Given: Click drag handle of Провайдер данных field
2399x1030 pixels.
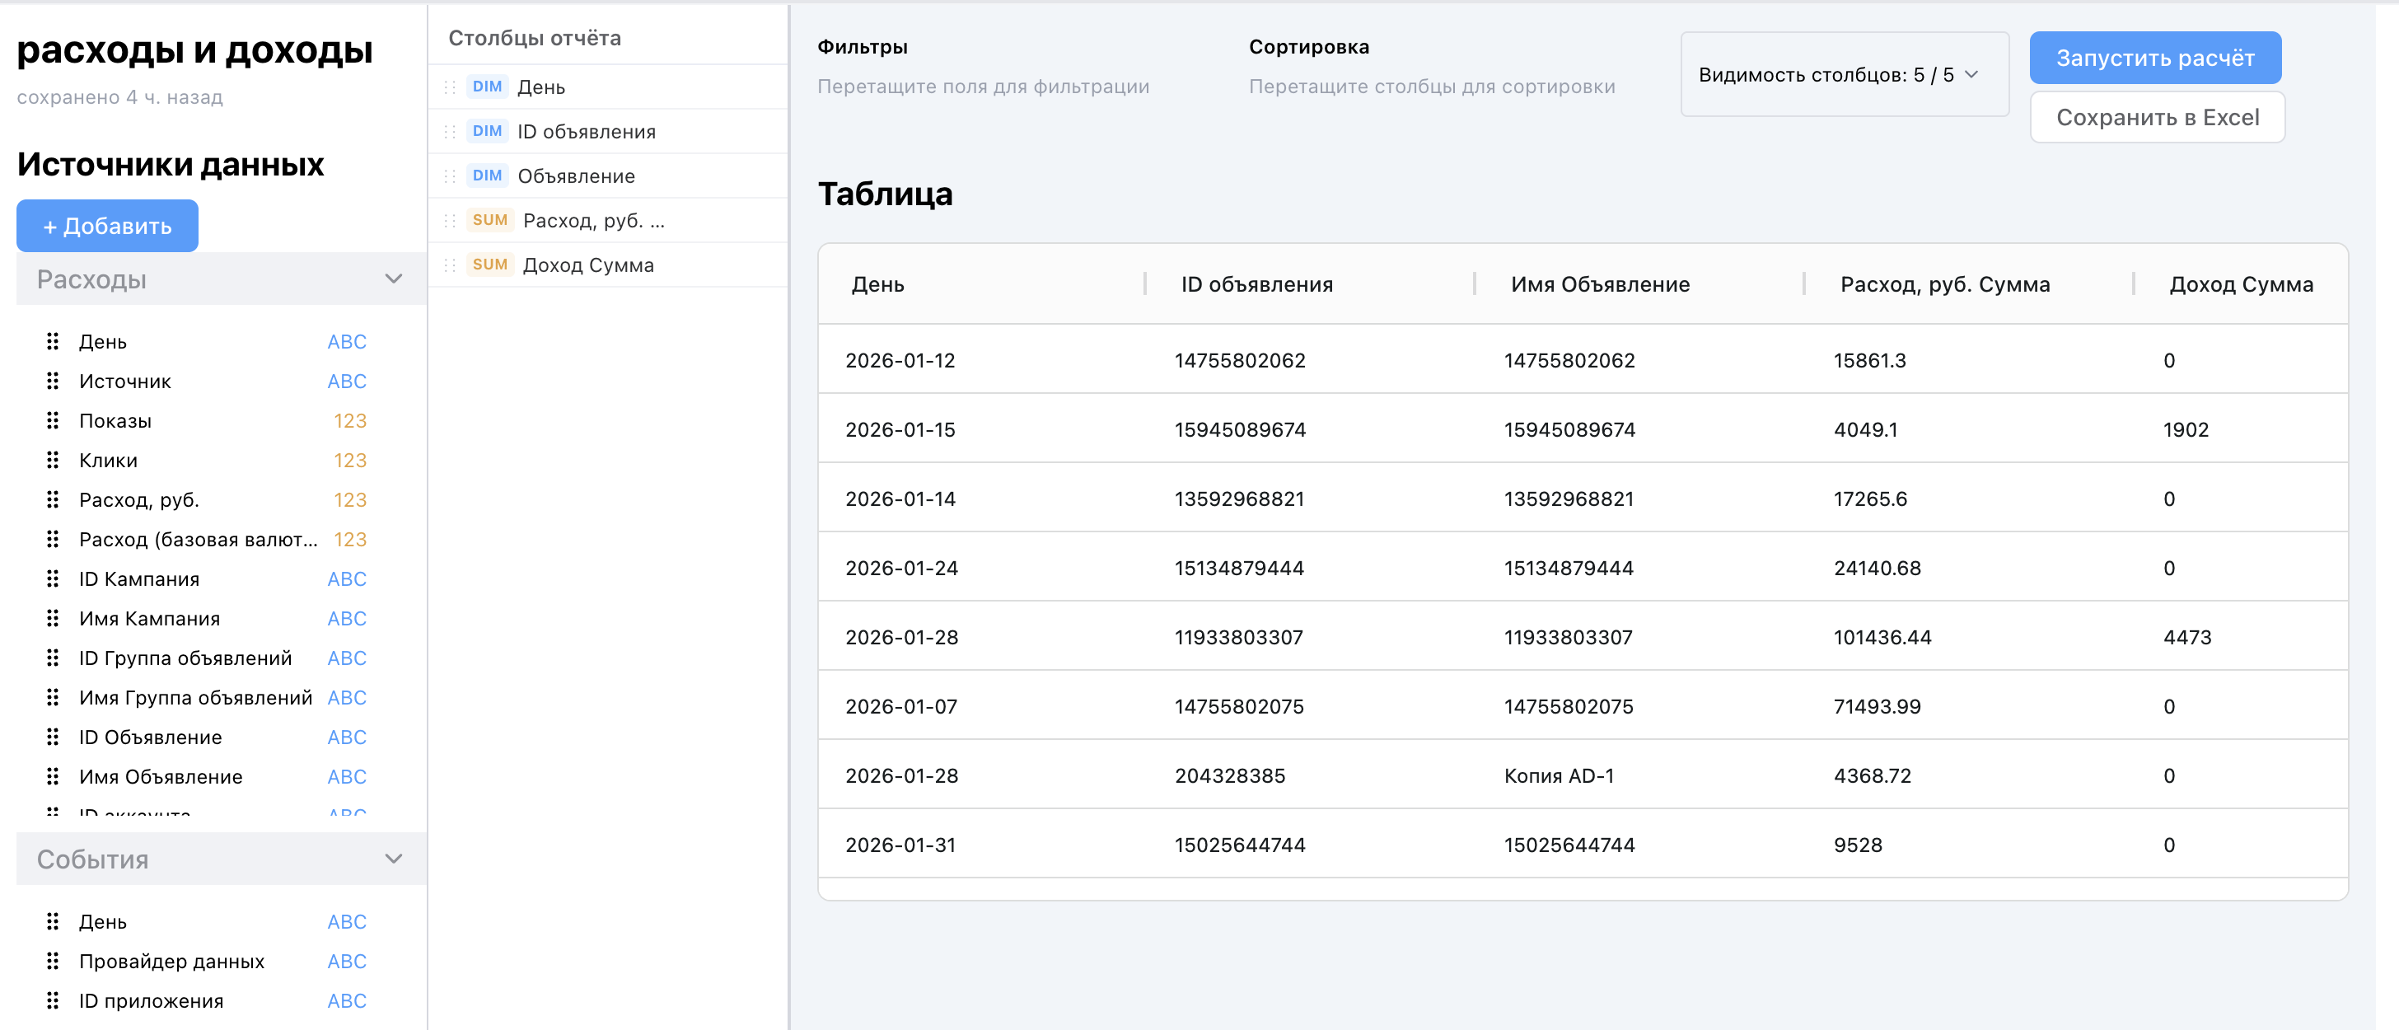Looking at the screenshot, I should click(53, 961).
